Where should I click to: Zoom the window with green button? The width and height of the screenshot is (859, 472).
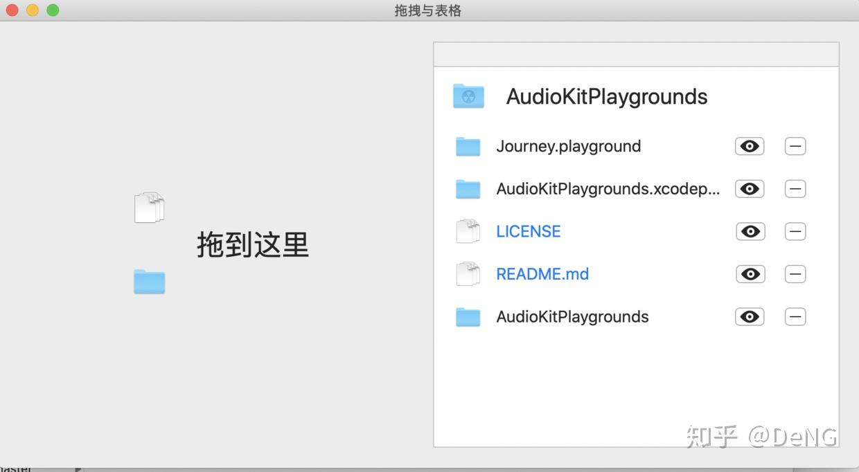[53, 10]
